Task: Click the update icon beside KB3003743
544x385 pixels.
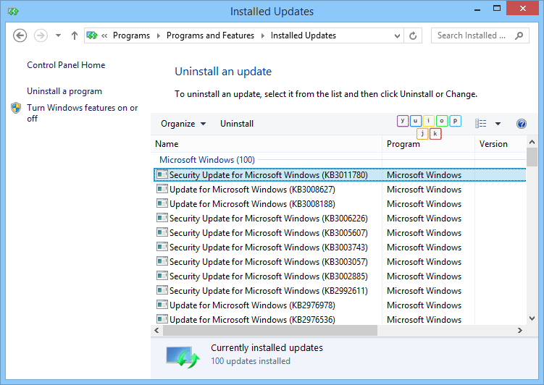Action: (162, 247)
